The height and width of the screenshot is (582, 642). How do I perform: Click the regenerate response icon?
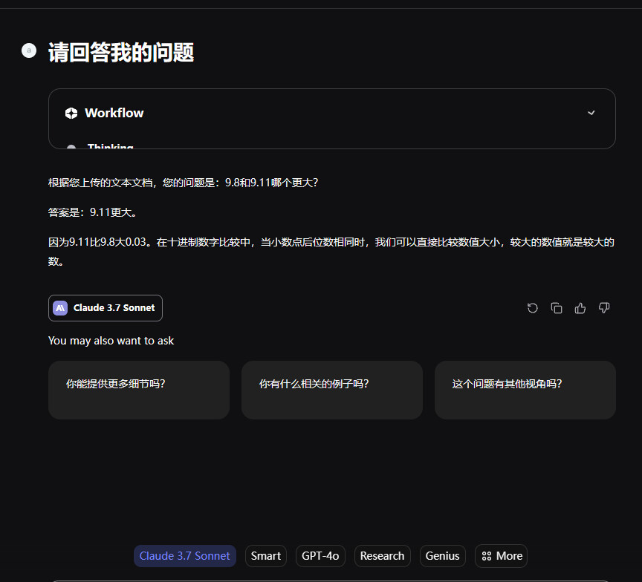532,308
